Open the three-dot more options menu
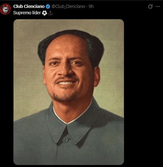163x167 pixels. tap(158, 7)
